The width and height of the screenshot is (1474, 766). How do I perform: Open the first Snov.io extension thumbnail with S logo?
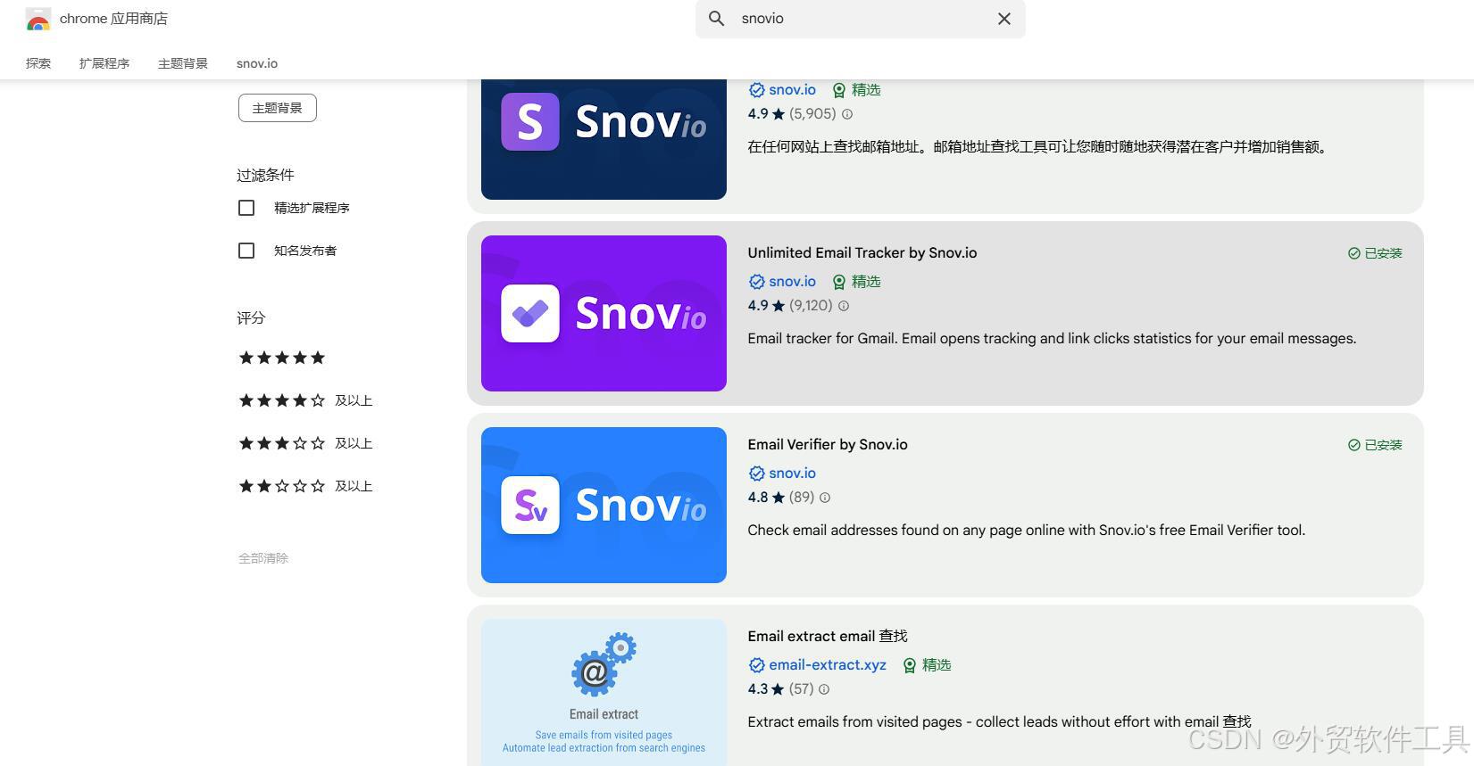pos(604,139)
